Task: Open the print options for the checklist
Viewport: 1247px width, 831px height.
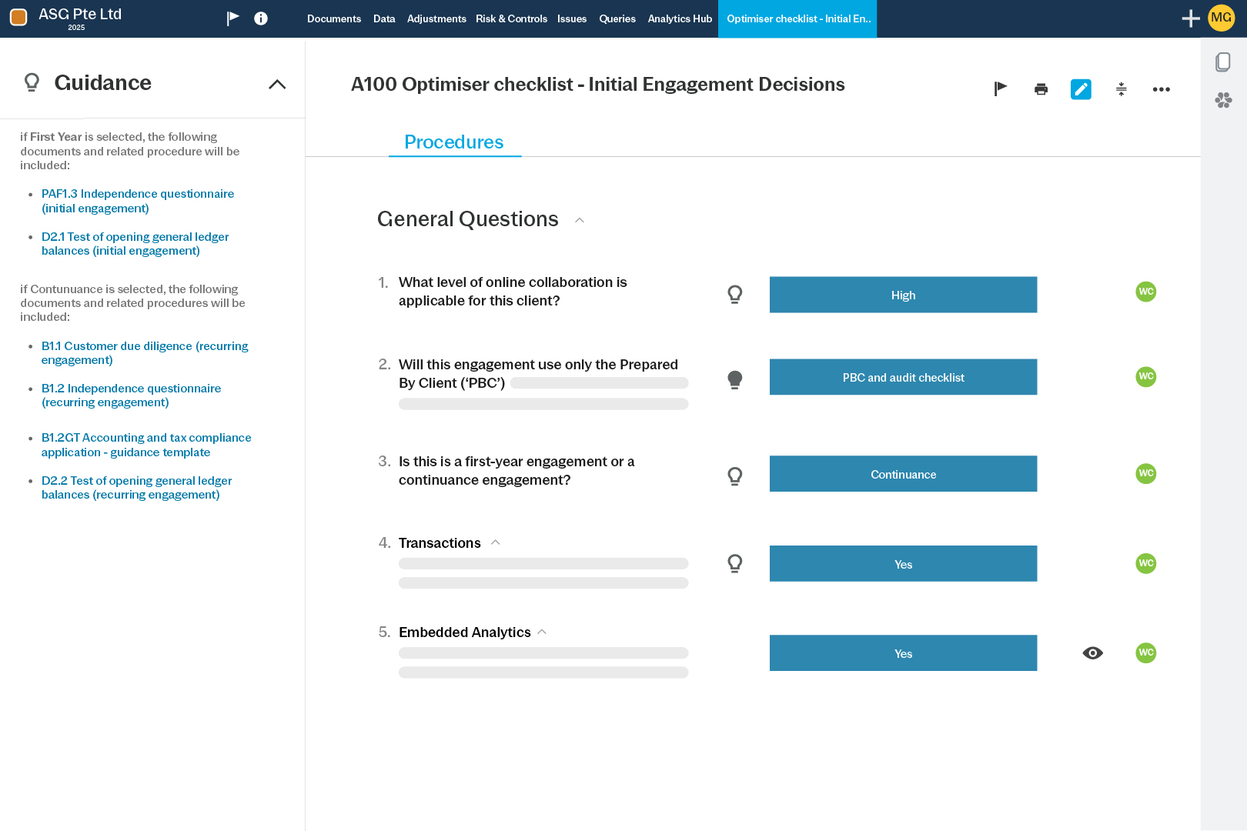Action: (1041, 89)
